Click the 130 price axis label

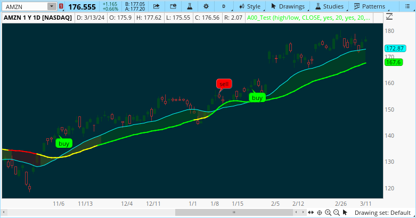click(389, 162)
